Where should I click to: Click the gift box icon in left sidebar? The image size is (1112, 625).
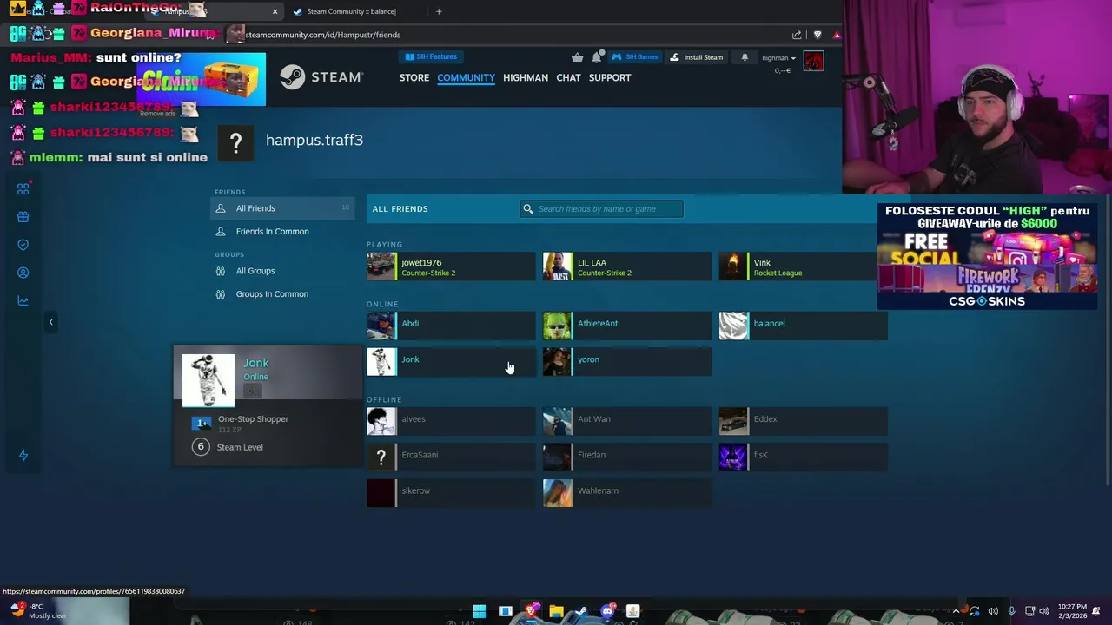pyautogui.click(x=23, y=217)
